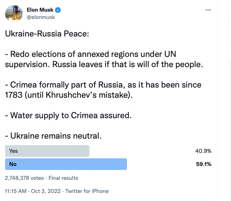The height and width of the screenshot is (201, 231).
Task: Select the Yes poll result bar
Action: coord(47,151)
